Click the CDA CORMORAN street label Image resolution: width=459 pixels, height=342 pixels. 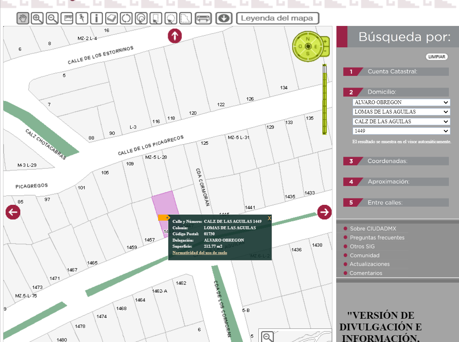[202, 187]
